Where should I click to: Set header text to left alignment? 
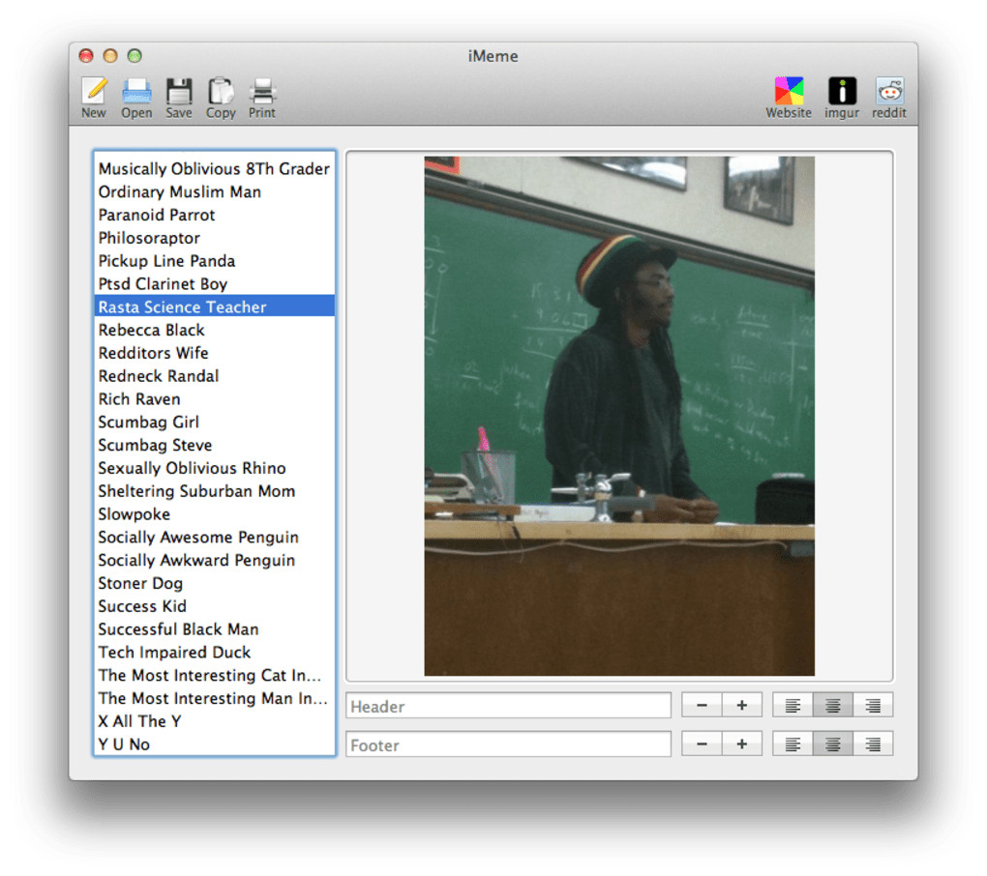click(x=793, y=706)
